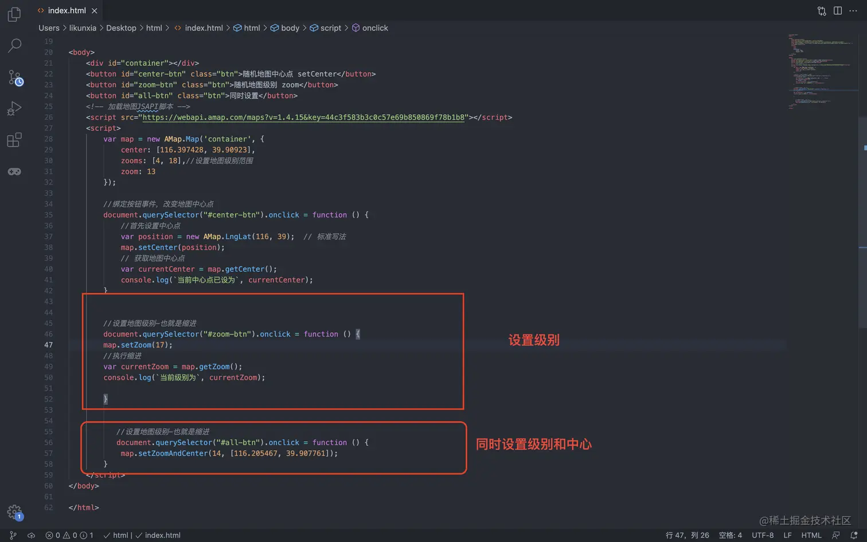Click the map.setCenter(position); line
Viewport: 867px width, 542px height.
pyautogui.click(x=173, y=247)
